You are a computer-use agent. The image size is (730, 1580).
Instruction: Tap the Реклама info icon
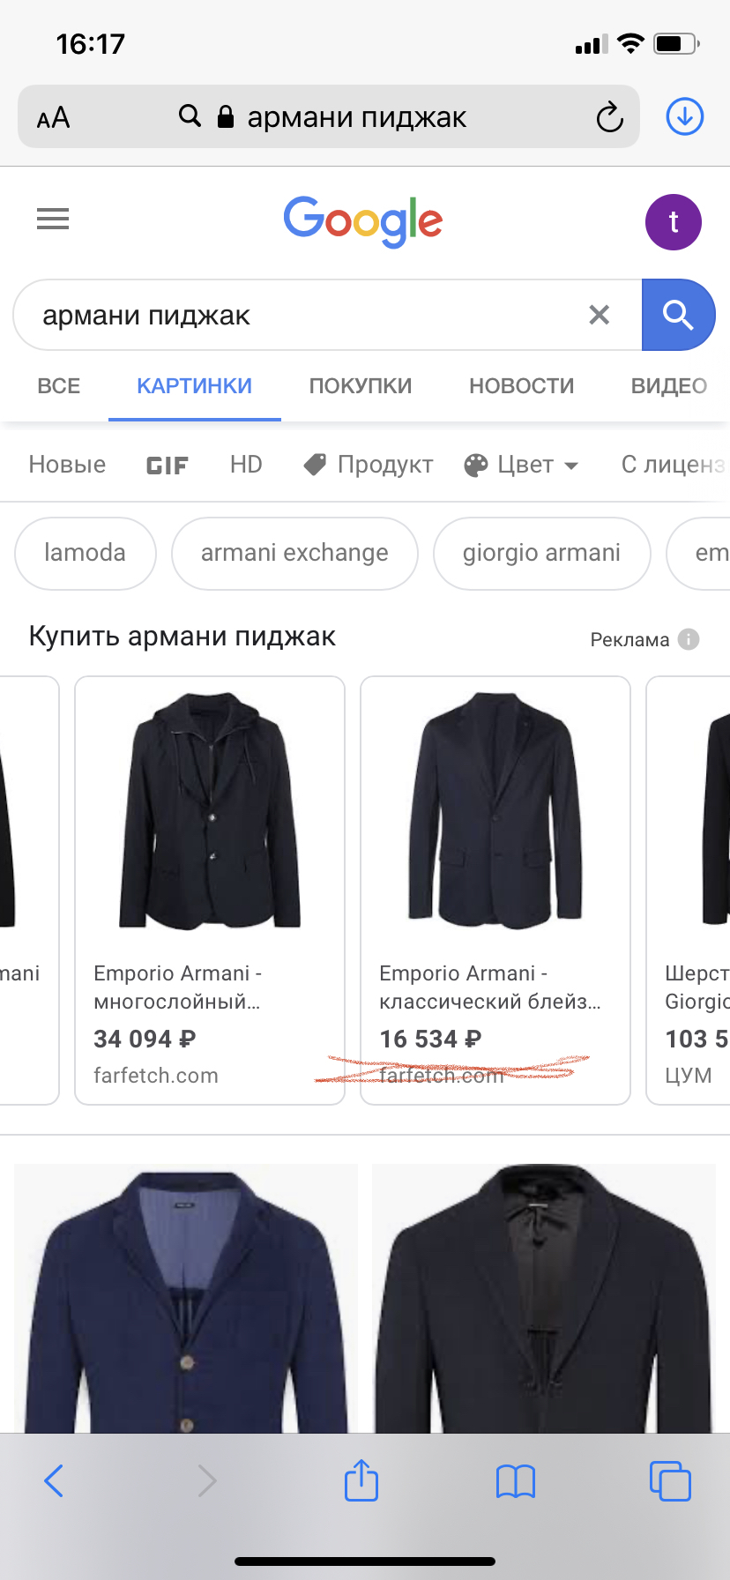coord(689,639)
